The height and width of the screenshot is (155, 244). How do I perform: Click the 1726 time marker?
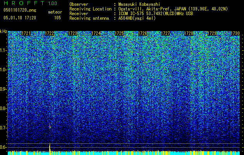tap(142, 33)
